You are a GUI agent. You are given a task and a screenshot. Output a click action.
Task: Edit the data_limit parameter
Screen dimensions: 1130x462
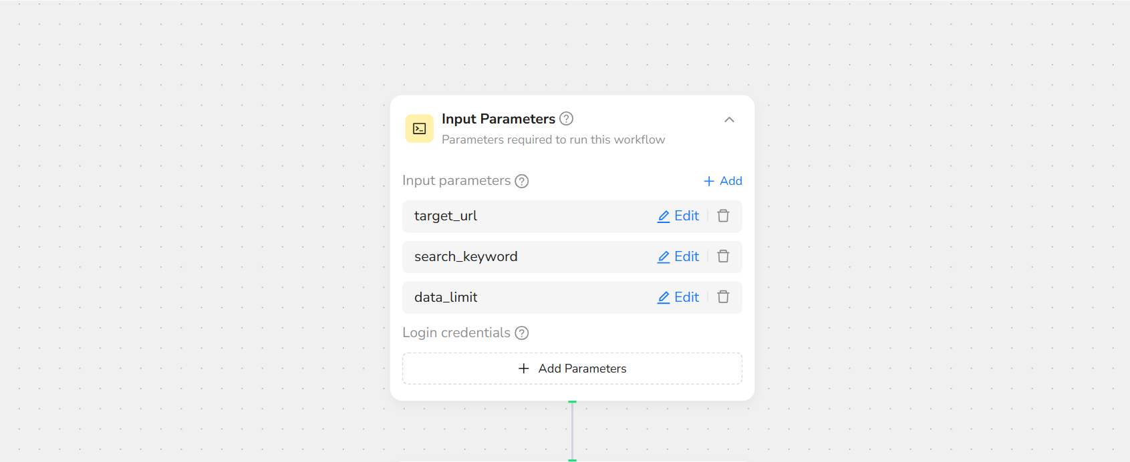click(x=678, y=298)
